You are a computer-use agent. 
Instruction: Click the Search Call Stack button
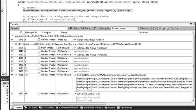click(82, 28)
